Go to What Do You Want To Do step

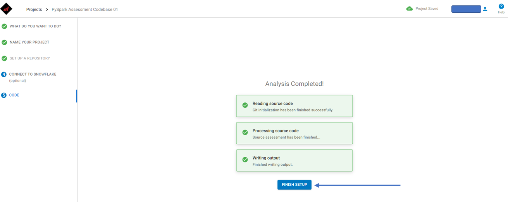tap(35, 26)
